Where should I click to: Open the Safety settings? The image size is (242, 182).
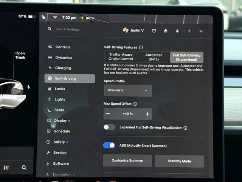tap(57, 142)
